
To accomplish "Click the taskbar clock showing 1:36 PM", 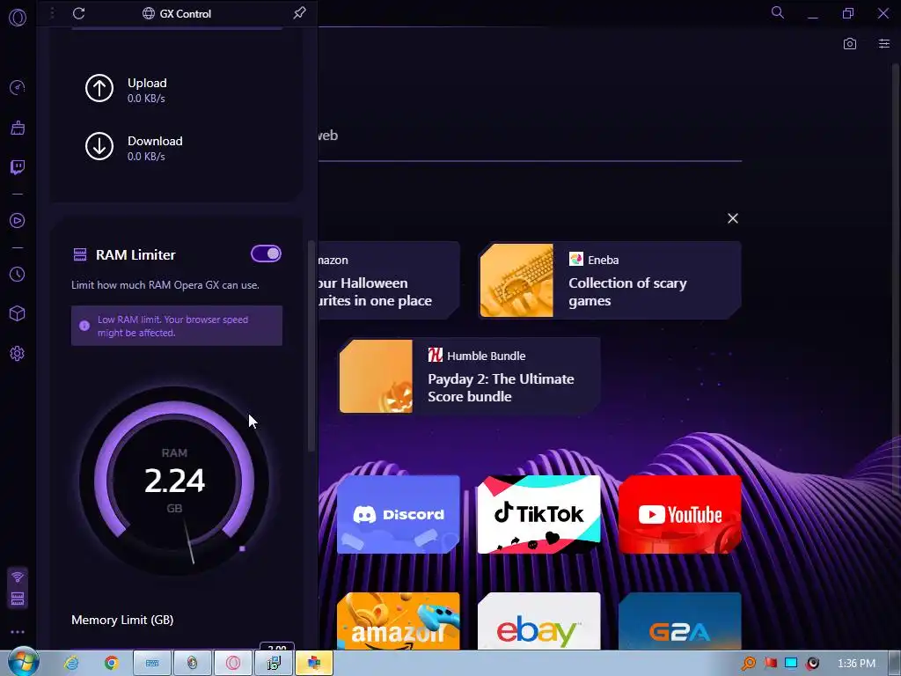I will tap(856, 664).
